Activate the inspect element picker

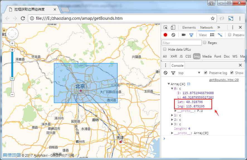pos(166,27)
